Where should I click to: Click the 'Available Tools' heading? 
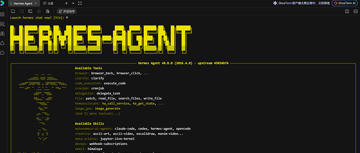click(89, 68)
